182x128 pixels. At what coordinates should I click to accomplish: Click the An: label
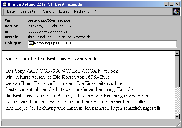pos(7,31)
